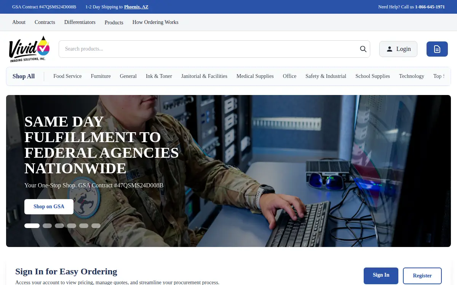Browse the School Supplies category
The width and height of the screenshot is (457, 285).
pos(372,76)
